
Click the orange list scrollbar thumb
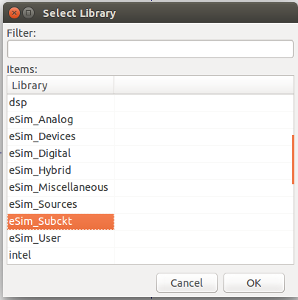tap(293, 159)
